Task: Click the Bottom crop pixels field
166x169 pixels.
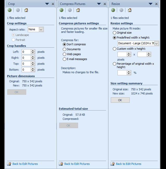Action: (x=26, y=70)
